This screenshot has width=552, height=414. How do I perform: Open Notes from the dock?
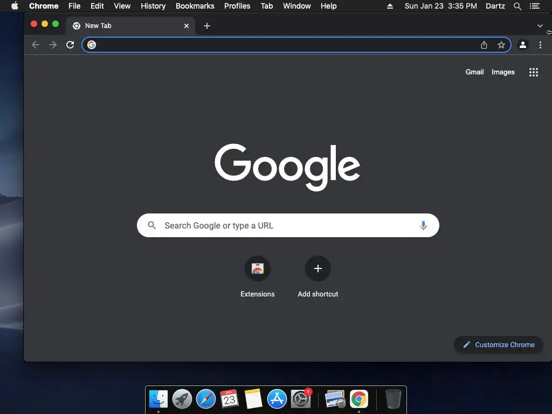253,399
